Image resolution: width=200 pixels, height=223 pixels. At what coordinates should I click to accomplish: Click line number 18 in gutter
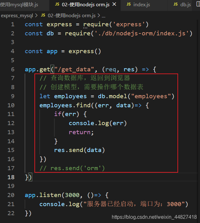11,177
